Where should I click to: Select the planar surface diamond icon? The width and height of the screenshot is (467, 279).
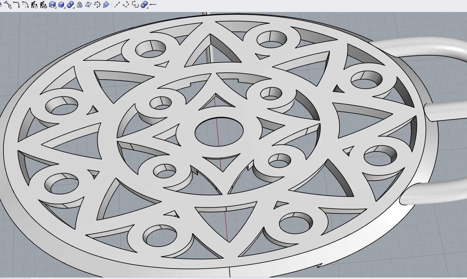(106, 4)
